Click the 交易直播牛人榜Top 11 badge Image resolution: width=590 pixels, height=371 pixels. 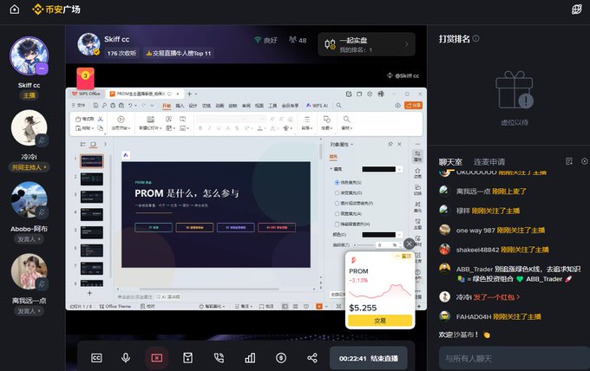pyautogui.click(x=179, y=54)
